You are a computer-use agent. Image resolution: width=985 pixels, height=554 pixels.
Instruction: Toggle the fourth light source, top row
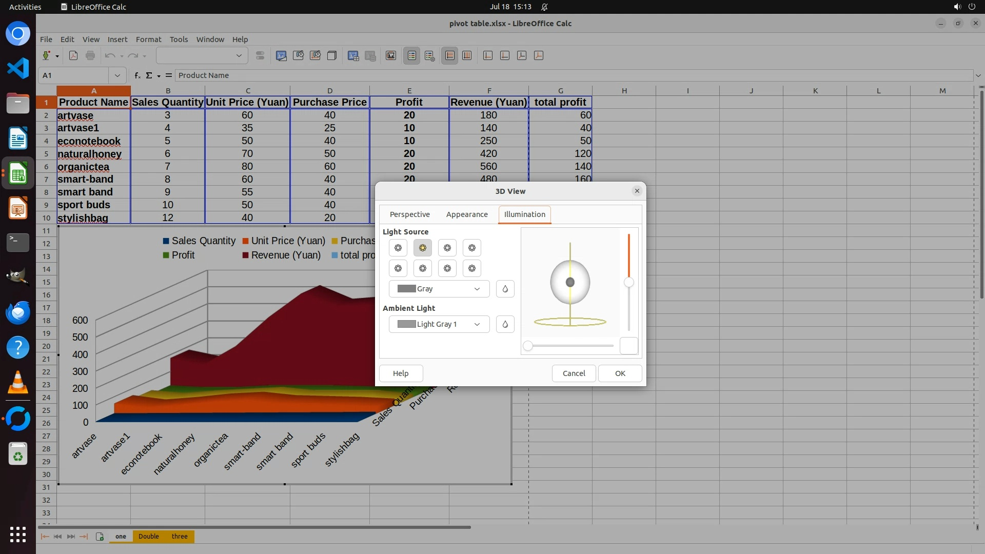tap(471, 248)
